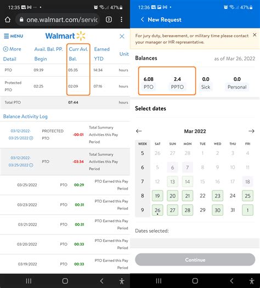The height and width of the screenshot is (288, 260).
Task: Dismiss the jury duty notice banner
Action: click(x=255, y=34)
